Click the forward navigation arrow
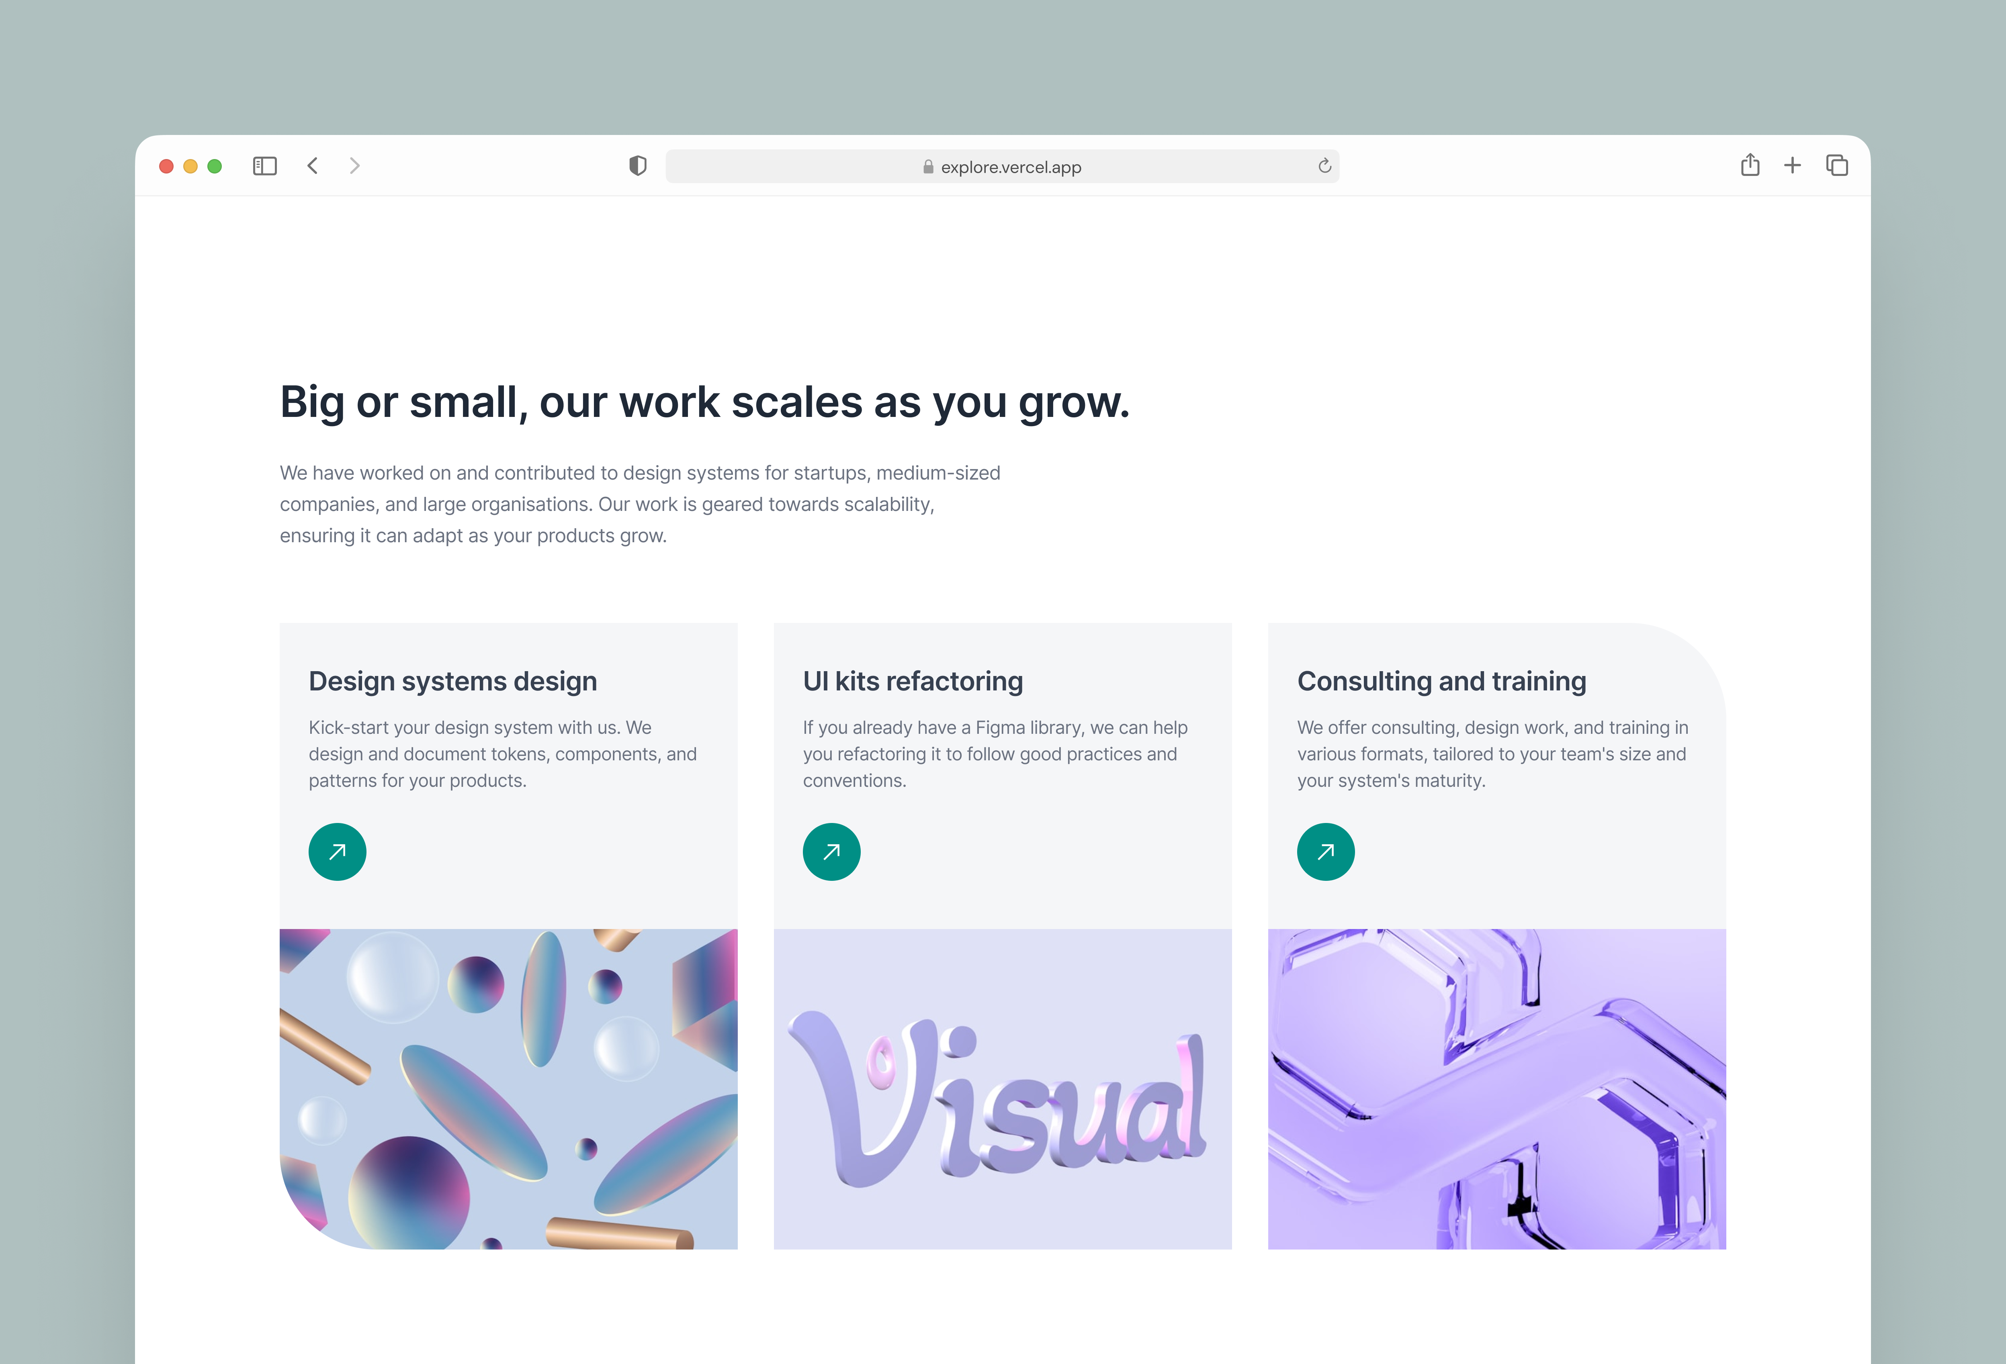This screenshot has height=1364, width=2006. (x=355, y=165)
